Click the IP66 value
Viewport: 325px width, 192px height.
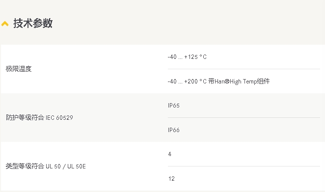(x=174, y=130)
